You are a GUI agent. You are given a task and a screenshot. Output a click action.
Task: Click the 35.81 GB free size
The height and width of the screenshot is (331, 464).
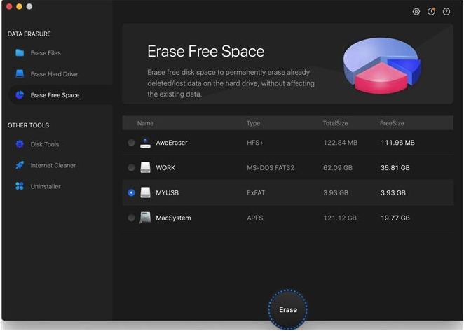tap(395, 167)
